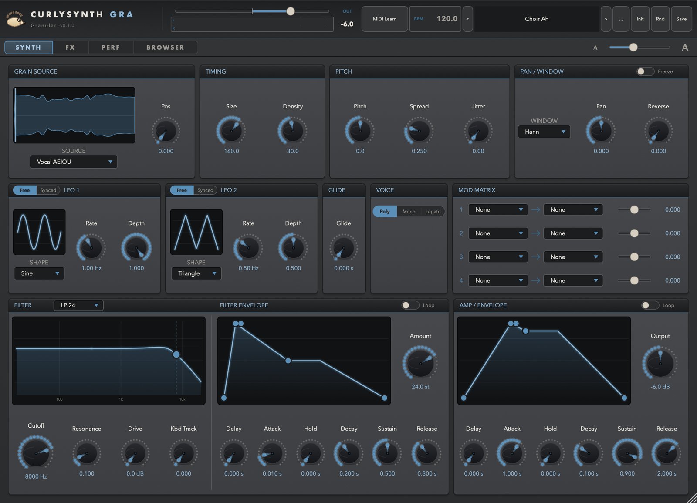Screen dimensions: 697x503
Task: Click the pitch Spread knob
Action: (419, 131)
